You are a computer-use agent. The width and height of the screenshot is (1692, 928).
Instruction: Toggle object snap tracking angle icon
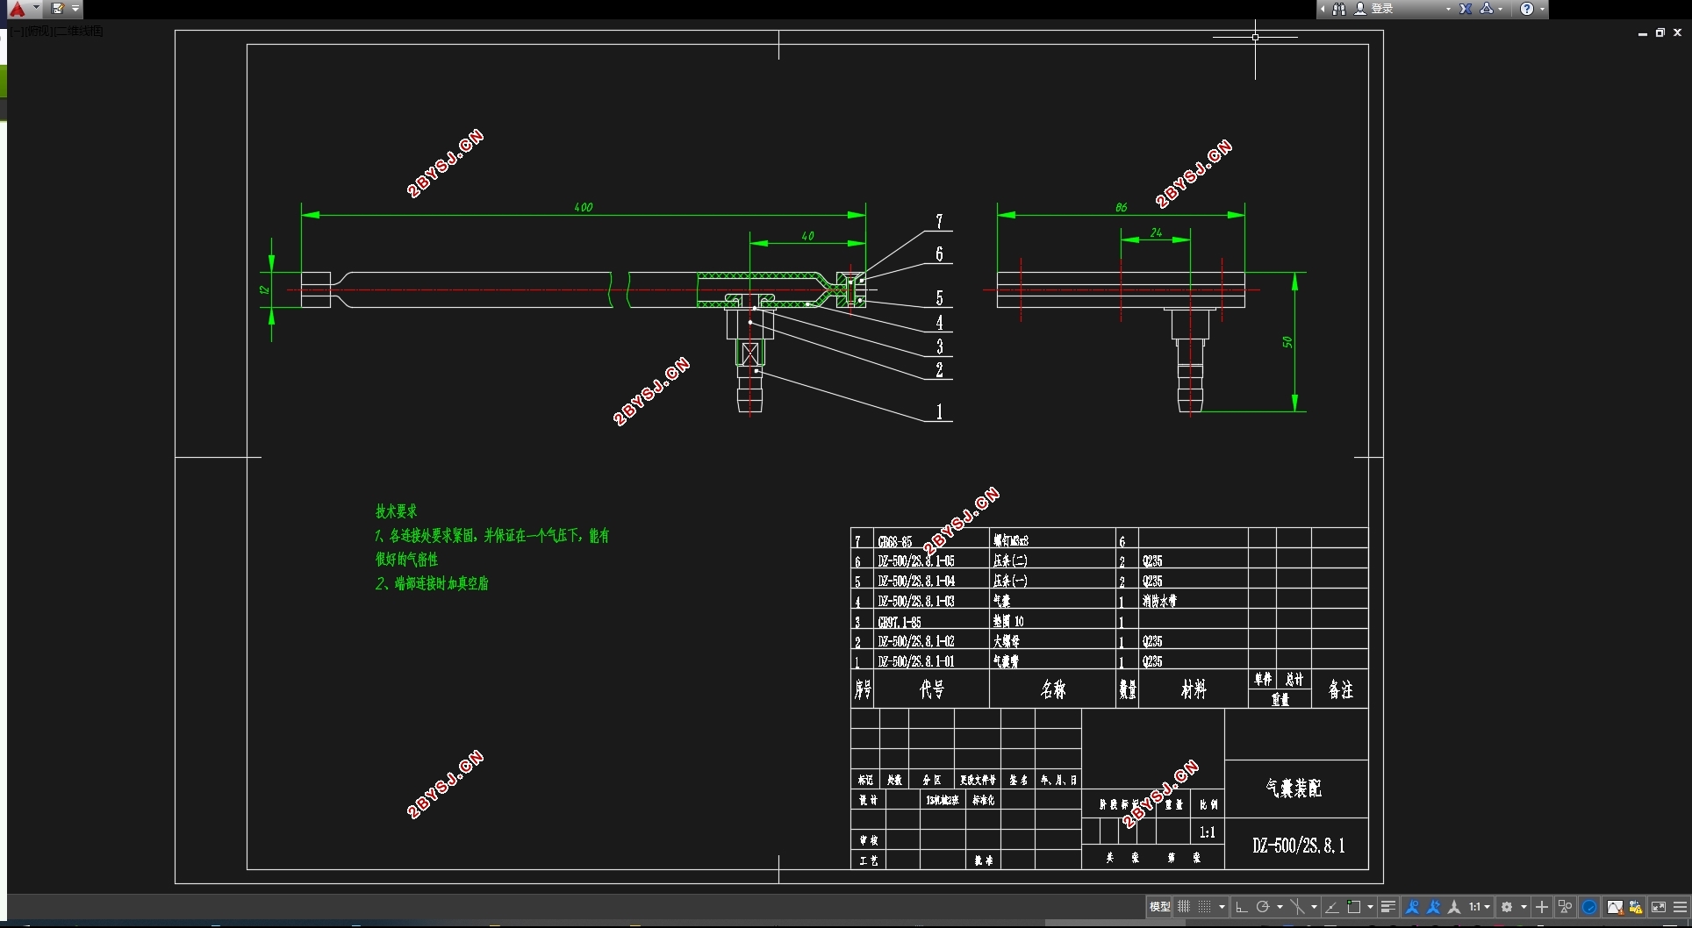click(1332, 906)
